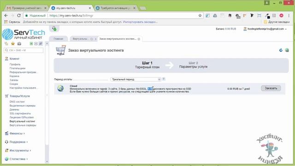Viewport: 295px width, 166px height.
Task: Open Профиль in sidebar
Action: [x=15, y=65]
